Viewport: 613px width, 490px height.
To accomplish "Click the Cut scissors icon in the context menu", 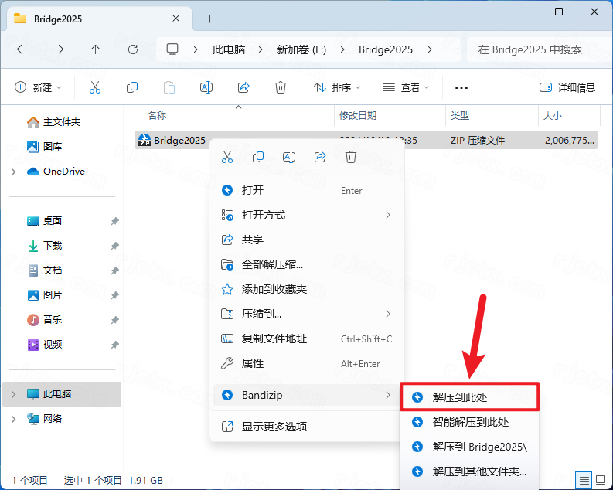I will click(x=226, y=157).
